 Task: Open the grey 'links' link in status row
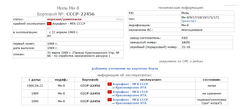coord(119,19)
